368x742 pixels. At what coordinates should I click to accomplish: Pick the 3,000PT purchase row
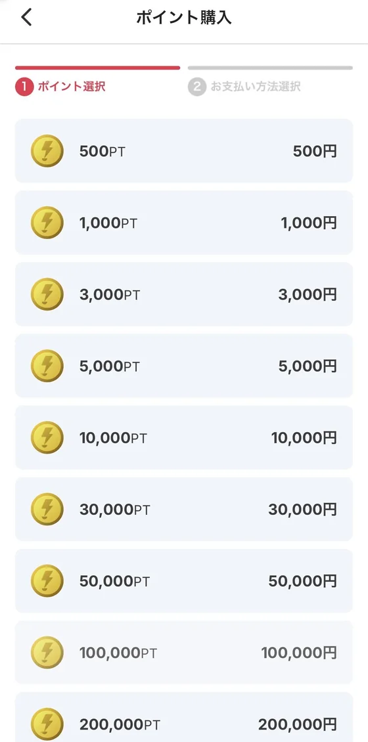(x=184, y=294)
